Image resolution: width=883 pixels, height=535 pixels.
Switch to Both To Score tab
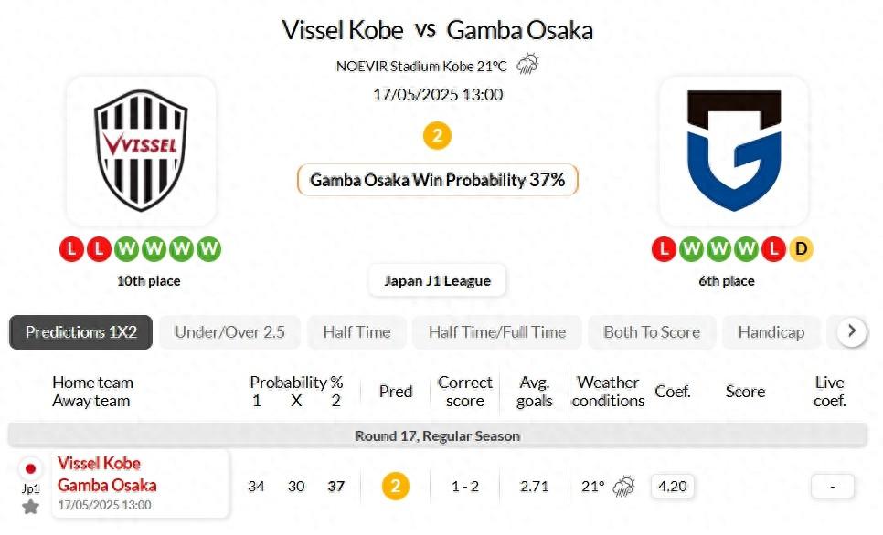(652, 332)
